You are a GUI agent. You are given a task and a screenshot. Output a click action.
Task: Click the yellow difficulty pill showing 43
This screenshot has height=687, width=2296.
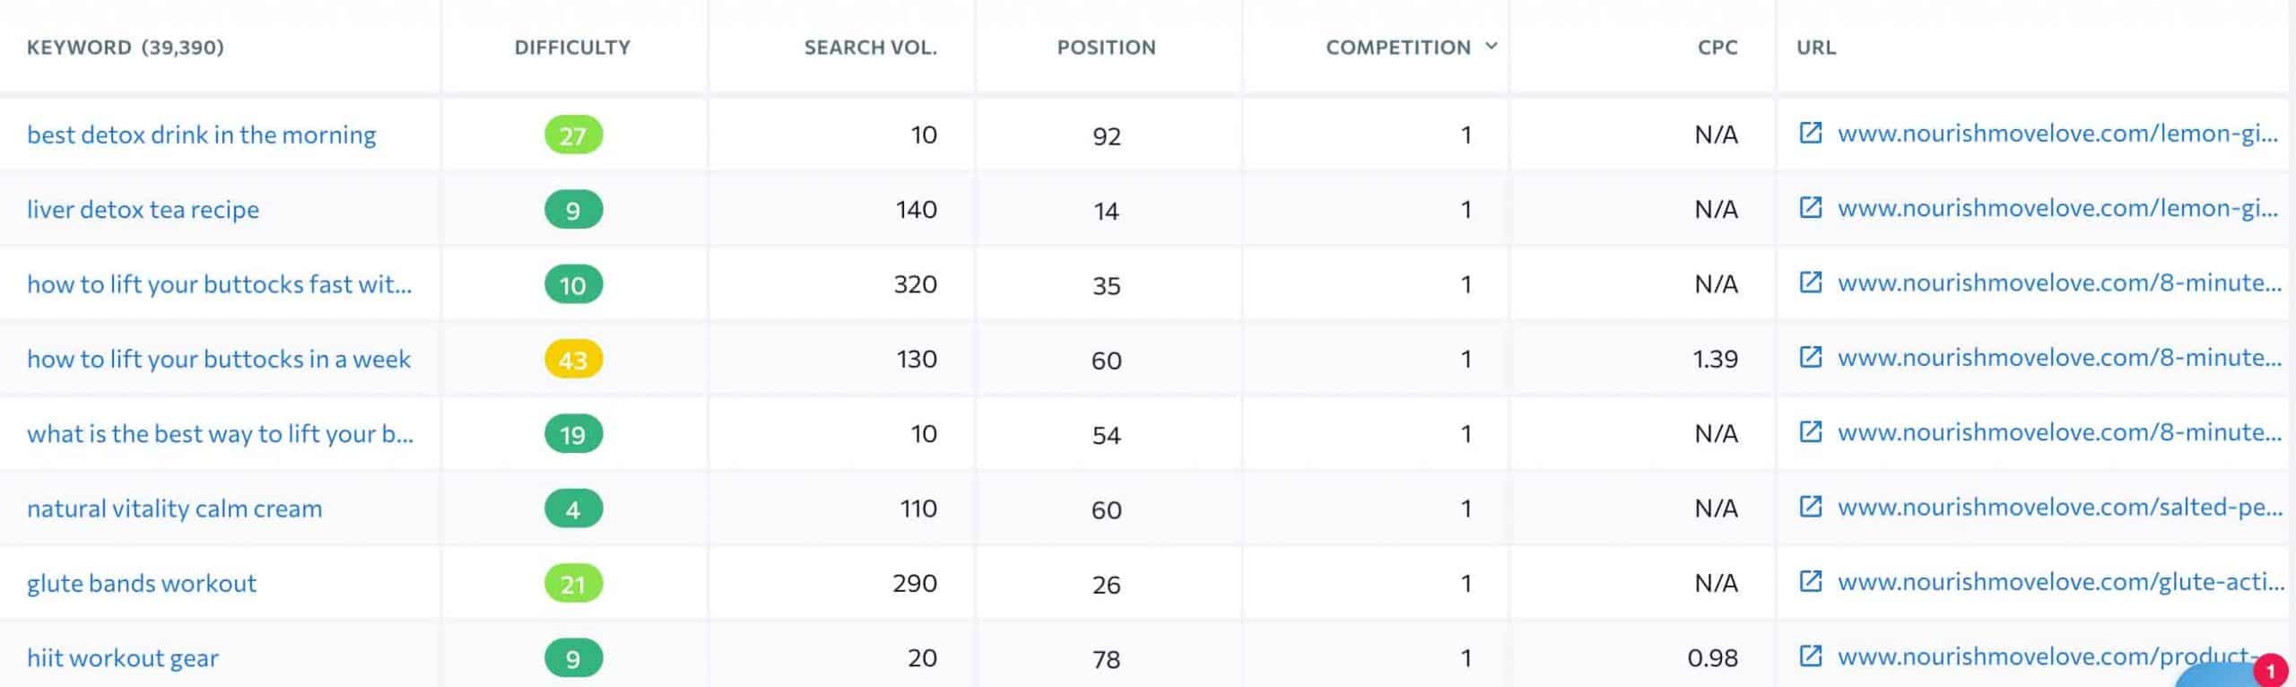pos(573,360)
